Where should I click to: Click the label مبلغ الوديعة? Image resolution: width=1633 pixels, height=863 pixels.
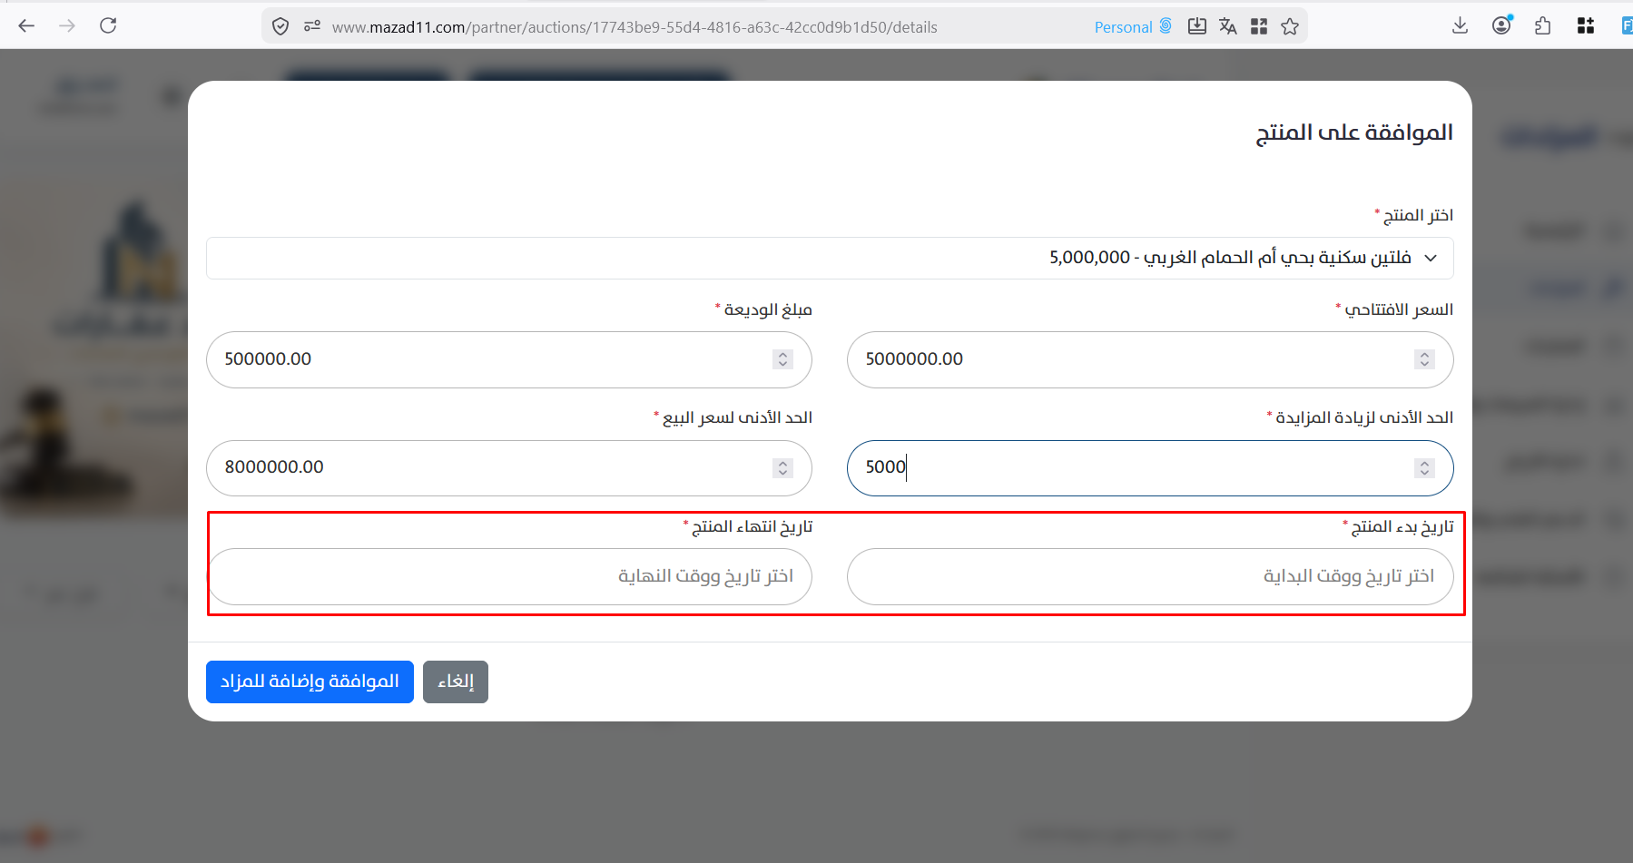pos(768,309)
